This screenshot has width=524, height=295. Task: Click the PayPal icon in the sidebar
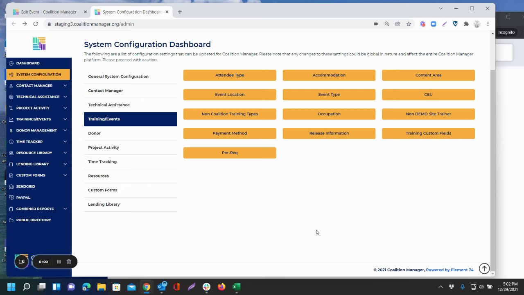point(11,197)
